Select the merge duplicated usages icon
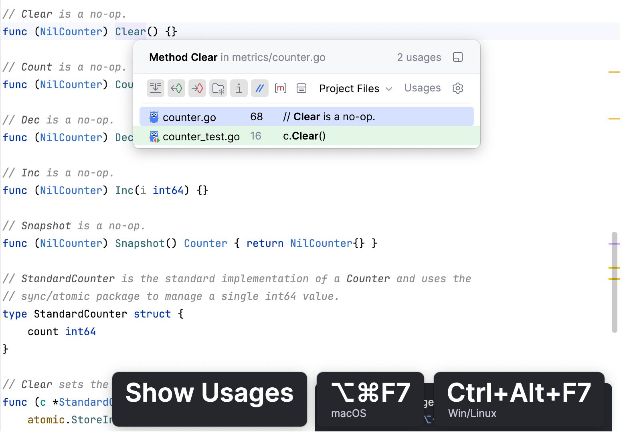Viewport: 623px width, 433px height. pyautogui.click(x=156, y=88)
